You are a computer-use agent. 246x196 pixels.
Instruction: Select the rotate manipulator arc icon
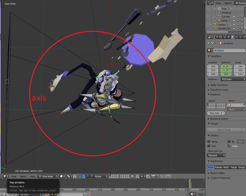click(x=88, y=176)
